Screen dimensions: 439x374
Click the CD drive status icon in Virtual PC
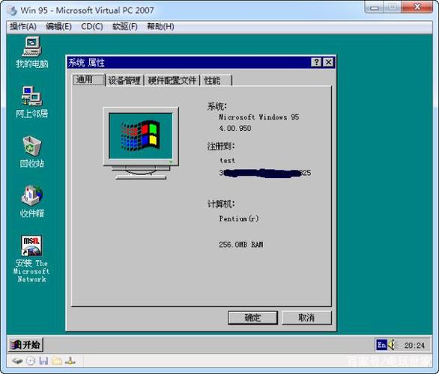(x=31, y=361)
